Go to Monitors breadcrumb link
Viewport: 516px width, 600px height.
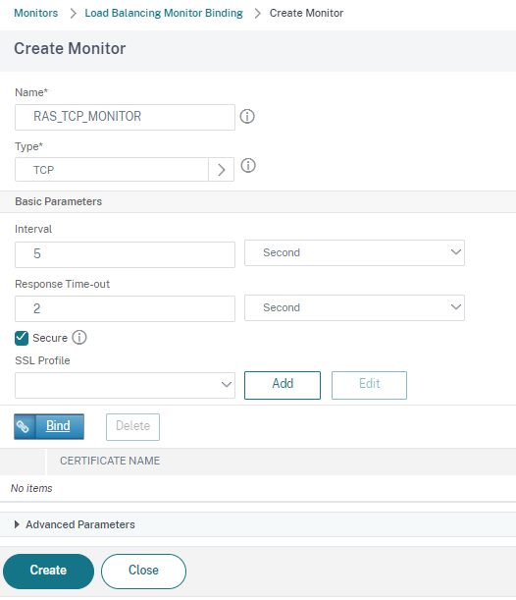pyautogui.click(x=36, y=13)
